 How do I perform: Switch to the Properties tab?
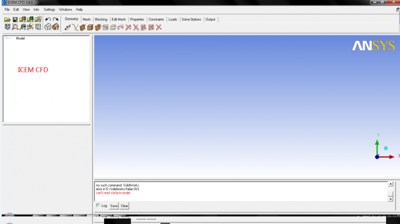137,19
